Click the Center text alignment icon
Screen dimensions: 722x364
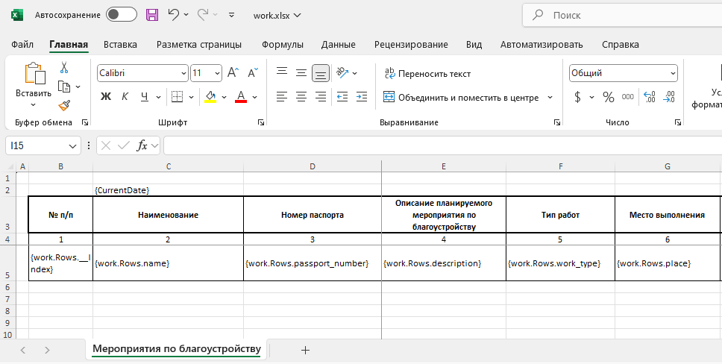[301, 97]
